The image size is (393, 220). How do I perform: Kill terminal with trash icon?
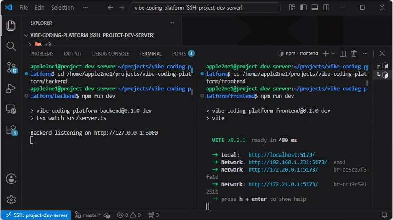tap(354, 53)
